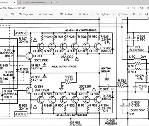Click the J 905-6 connector label
The height and width of the screenshot is (126, 149).
(21, 33)
